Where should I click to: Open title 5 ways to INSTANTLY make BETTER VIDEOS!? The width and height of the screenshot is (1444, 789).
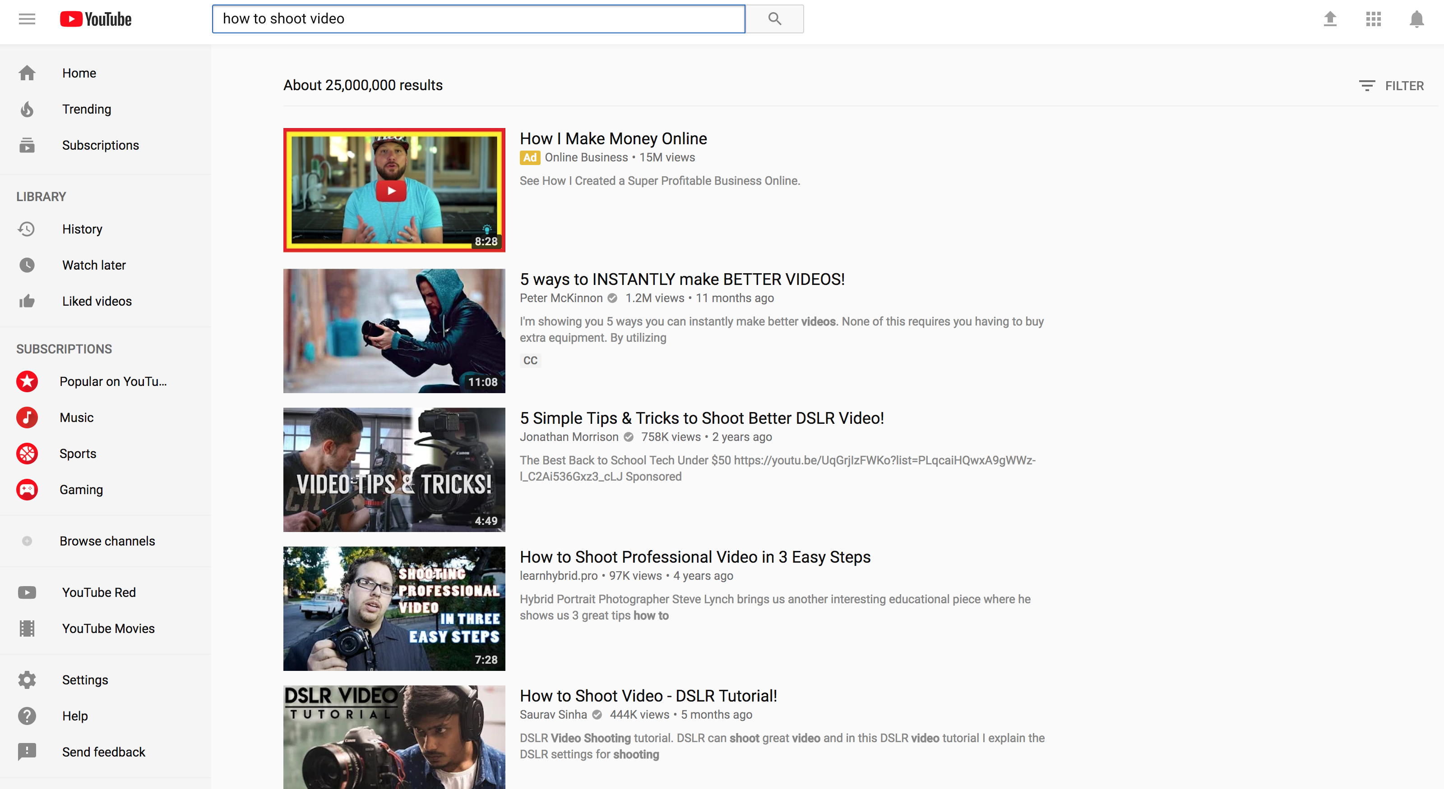(682, 279)
